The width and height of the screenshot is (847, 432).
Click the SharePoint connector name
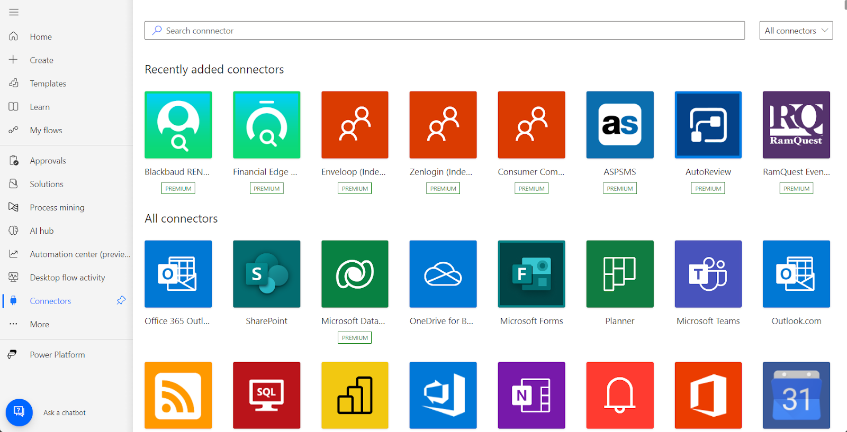(267, 321)
